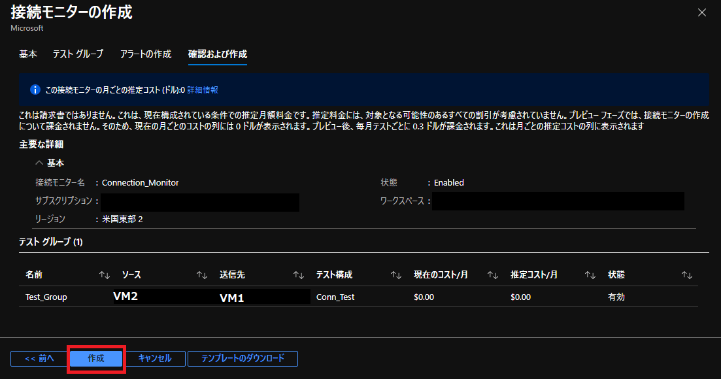Click the << 前へ button
721x379 pixels.
pos(39,358)
